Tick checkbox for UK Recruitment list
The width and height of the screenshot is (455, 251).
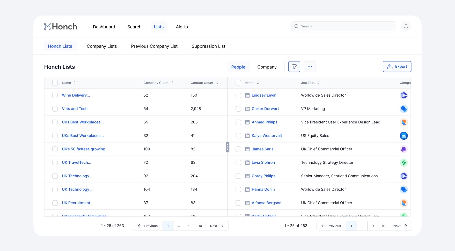pyautogui.click(x=55, y=203)
